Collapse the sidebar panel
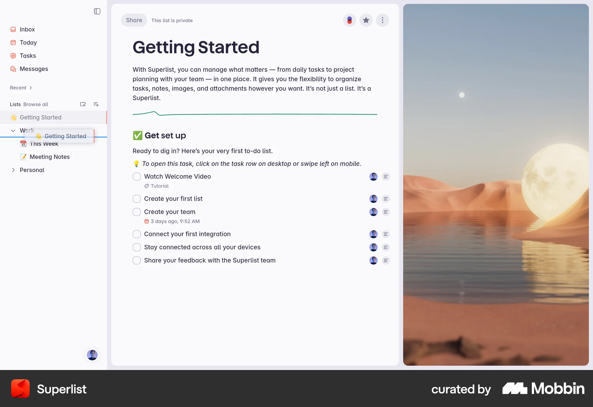This screenshot has height=407, width=593. point(97,11)
